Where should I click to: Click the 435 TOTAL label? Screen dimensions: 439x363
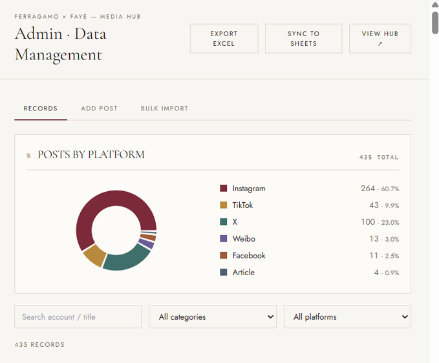[378, 157]
